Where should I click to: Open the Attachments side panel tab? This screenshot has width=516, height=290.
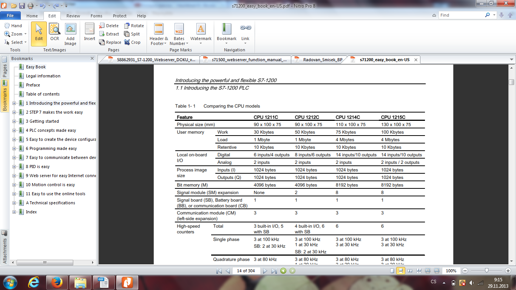[x=5, y=247]
